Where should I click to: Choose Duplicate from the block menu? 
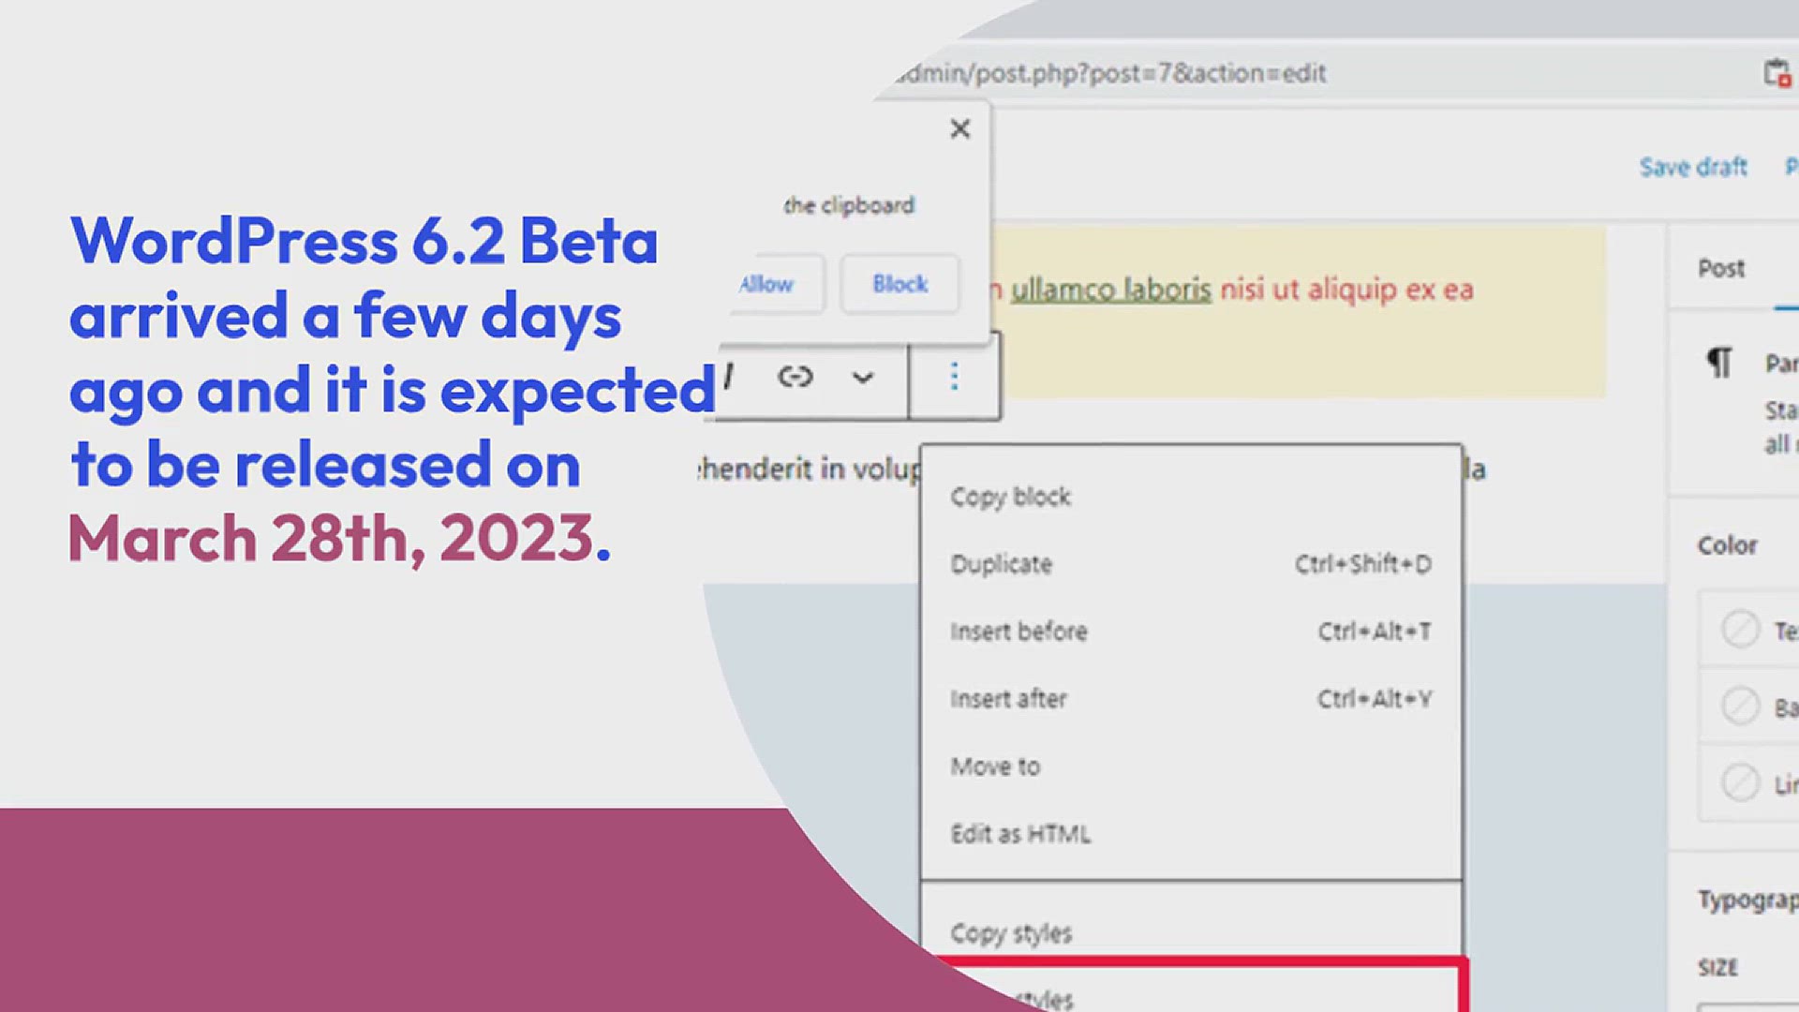pos(1191,564)
